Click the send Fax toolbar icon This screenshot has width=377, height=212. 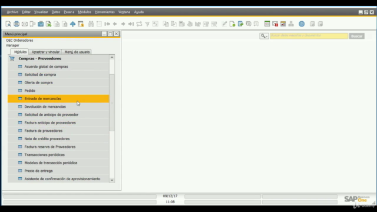tap(41, 24)
